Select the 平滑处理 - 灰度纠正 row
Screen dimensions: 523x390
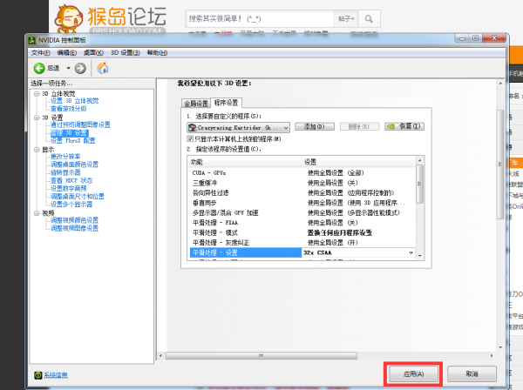(302, 243)
